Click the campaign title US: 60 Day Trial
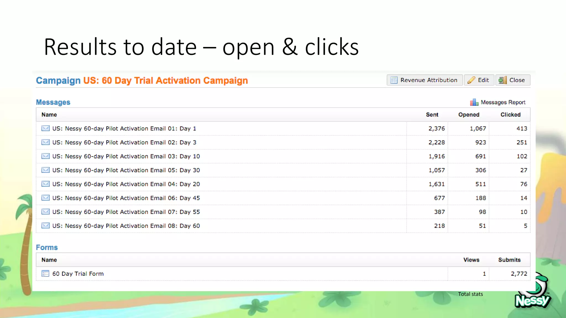 (x=166, y=81)
